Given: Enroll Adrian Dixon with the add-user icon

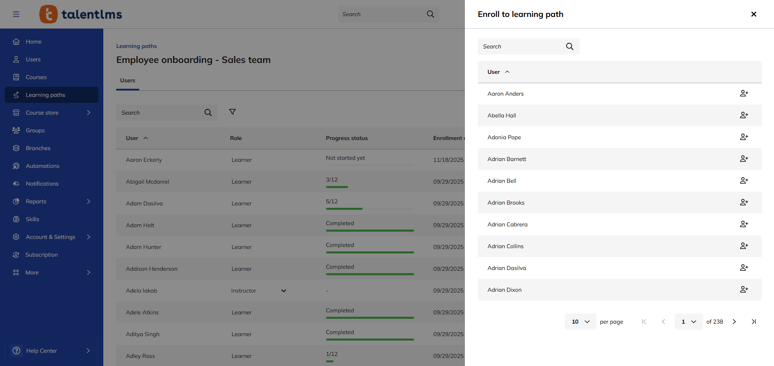Looking at the screenshot, I should pyautogui.click(x=744, y=289).
